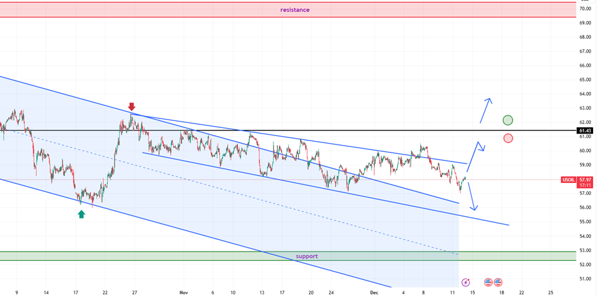Select the topmost blue upward projection arrow
The image size is (600, 297).
[x=485, y=110]
